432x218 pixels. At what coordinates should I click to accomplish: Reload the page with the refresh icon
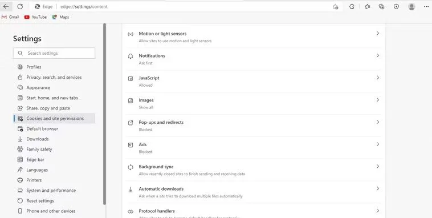coord(20,6)
